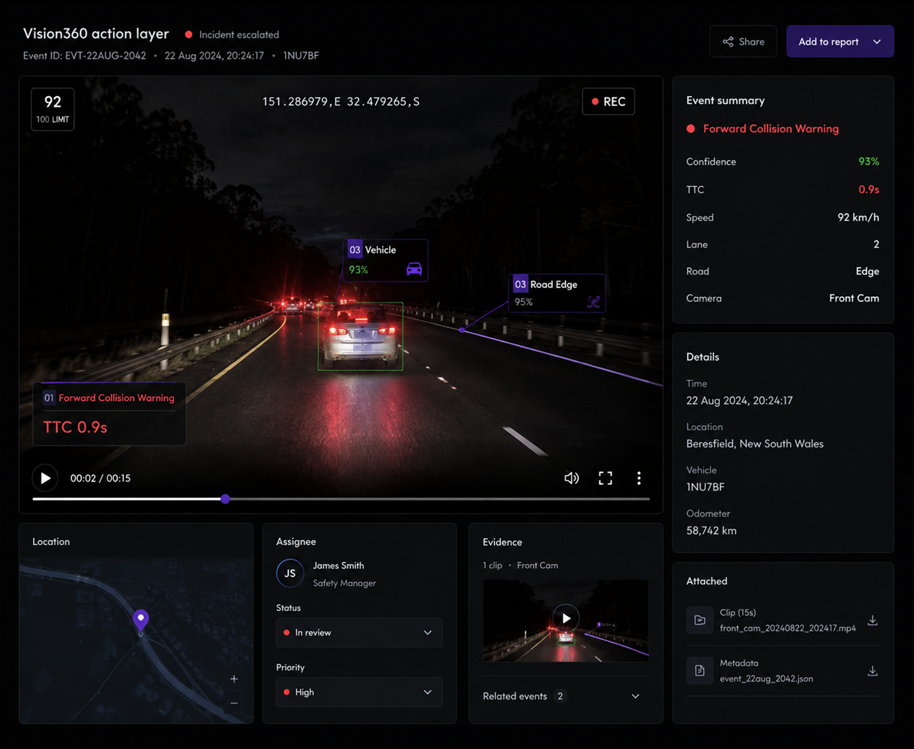Viewport: 914px width, 749px height.
Task: Open the Priority High dropdown
Action: click(359, 692)
